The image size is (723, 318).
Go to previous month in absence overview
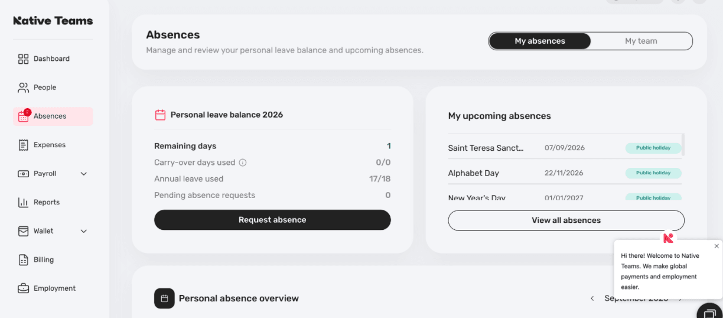tap(592, 298)
